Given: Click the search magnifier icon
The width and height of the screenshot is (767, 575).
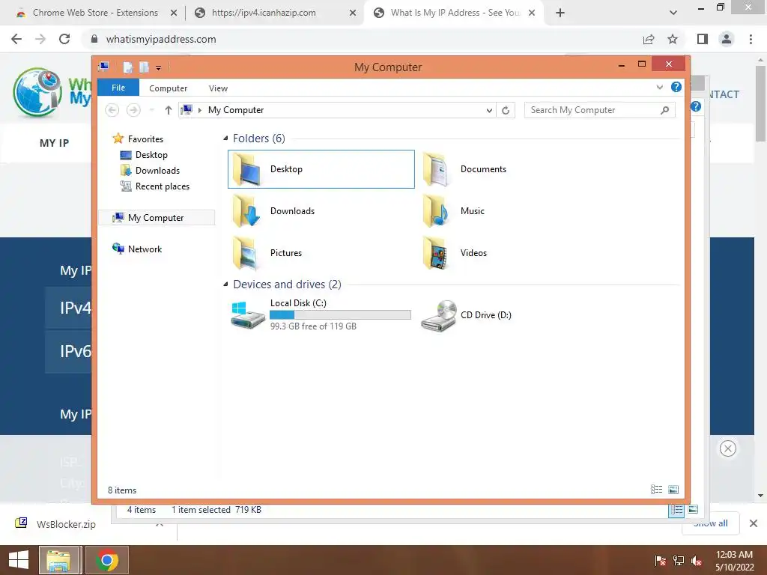Looking at the screenshot, I should tap(665, 110).
